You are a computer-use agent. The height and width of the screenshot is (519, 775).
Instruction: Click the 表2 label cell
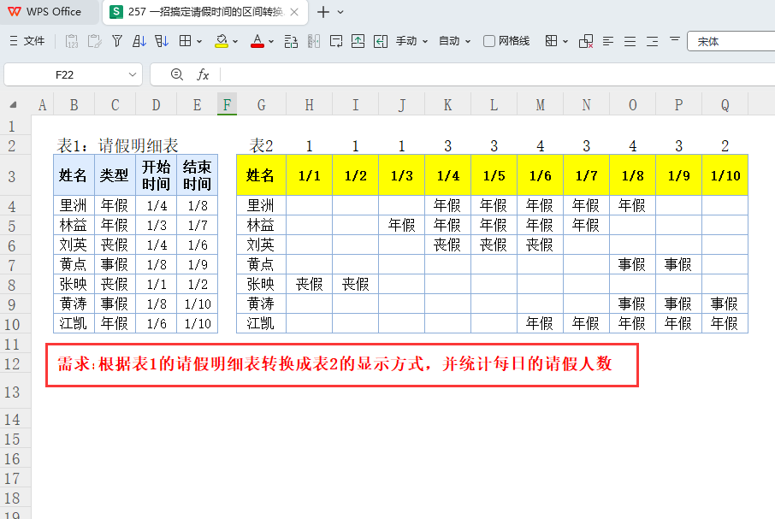(x=261, y=145)
